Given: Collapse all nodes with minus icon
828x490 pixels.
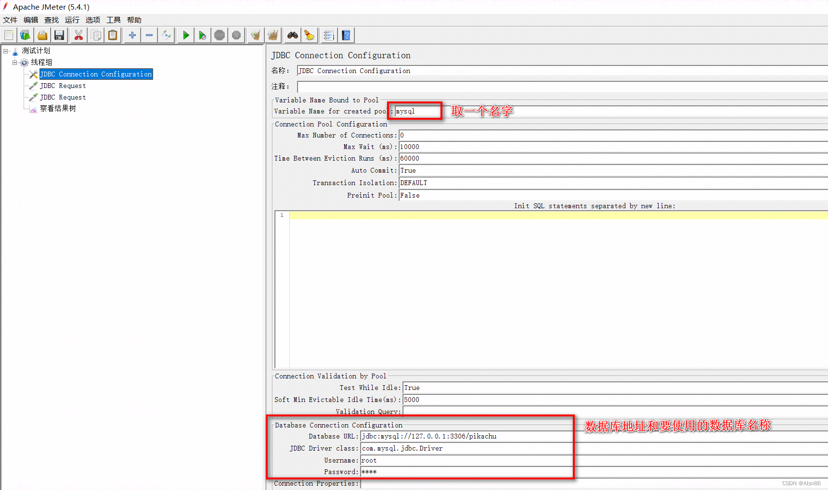Looking at the screenshot, I should 149,35.
